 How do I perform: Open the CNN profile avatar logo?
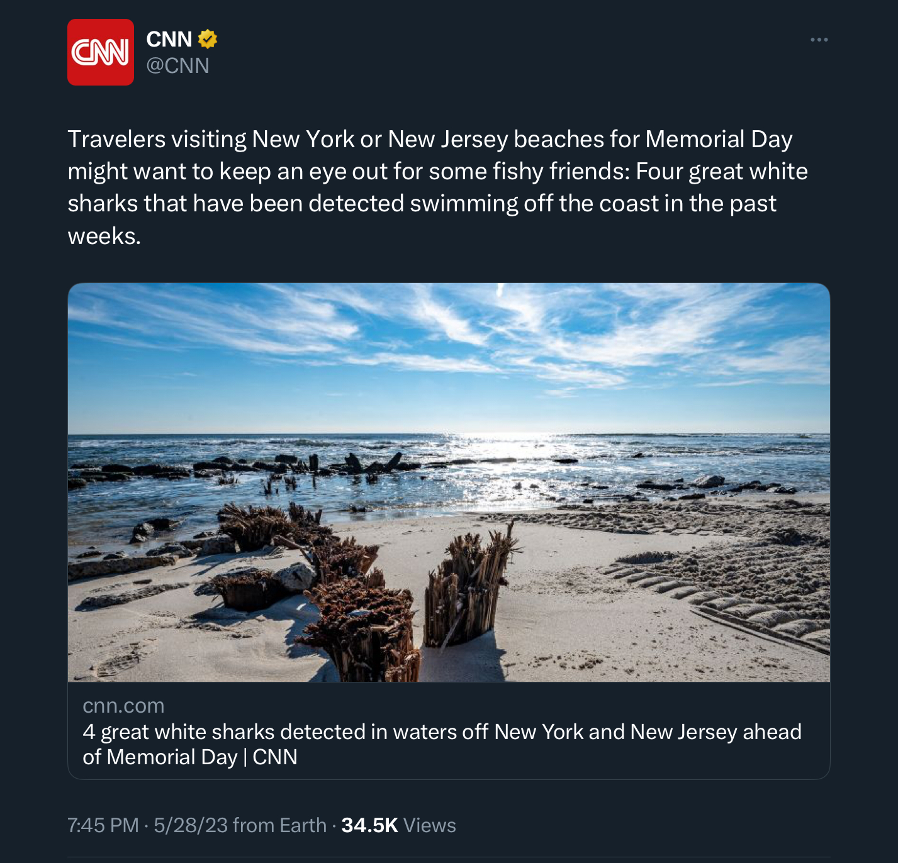[x=101, y=52]
